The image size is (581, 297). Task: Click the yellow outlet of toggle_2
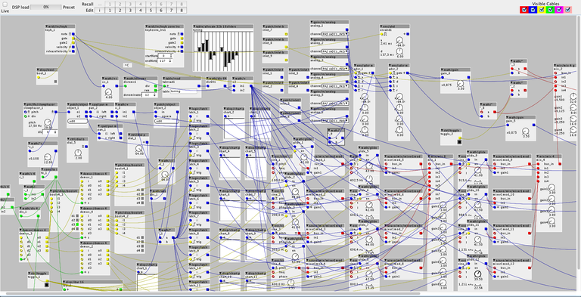click(460, 138)
